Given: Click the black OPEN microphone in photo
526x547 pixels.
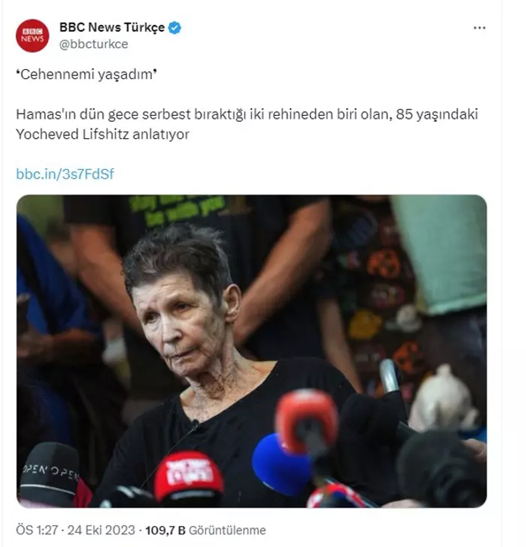Looking at the screenshot, I should pos(49,474).
